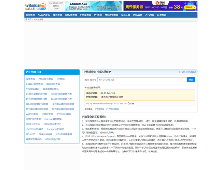Screen dimensions: 222x170
Task: Open the HTTP状态查询 sidebar link
Action: pos(33,119)
